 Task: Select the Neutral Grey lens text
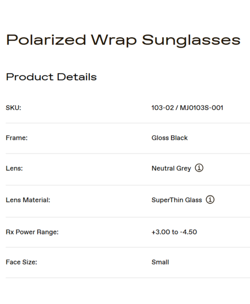point(171,168)
